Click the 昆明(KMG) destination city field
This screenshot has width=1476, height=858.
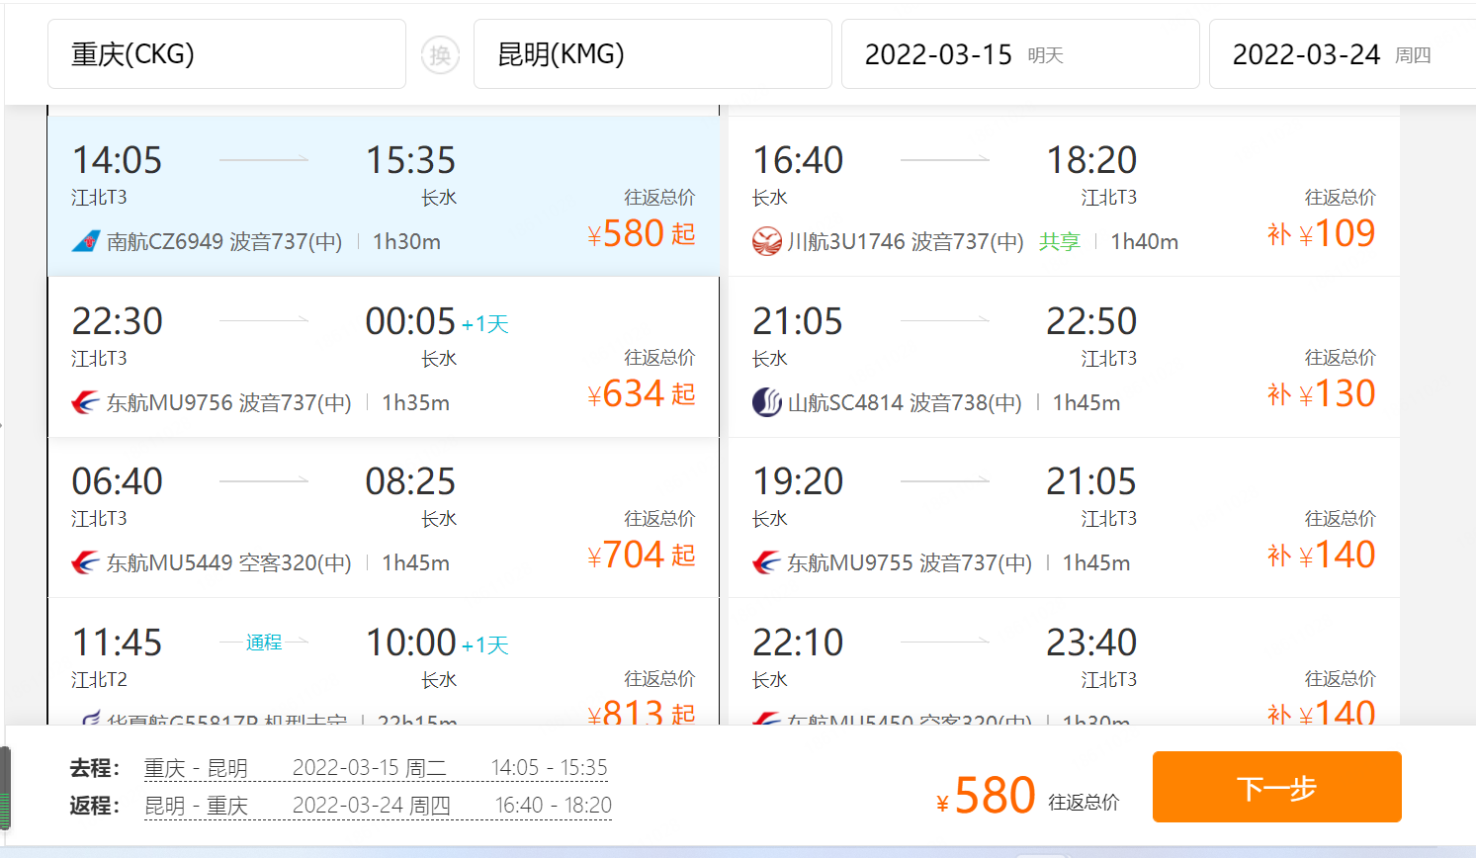point(652,54)
